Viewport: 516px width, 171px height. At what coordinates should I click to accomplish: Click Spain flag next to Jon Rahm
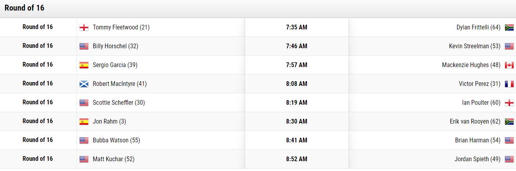coord(84,122)
